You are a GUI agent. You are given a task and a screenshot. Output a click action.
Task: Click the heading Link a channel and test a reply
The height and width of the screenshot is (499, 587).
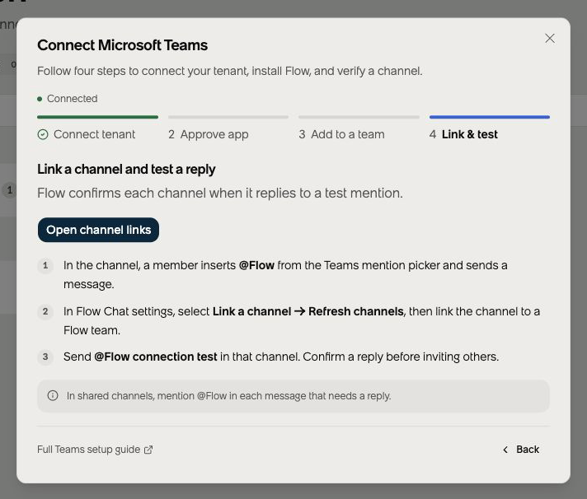(x=126, y=170)
